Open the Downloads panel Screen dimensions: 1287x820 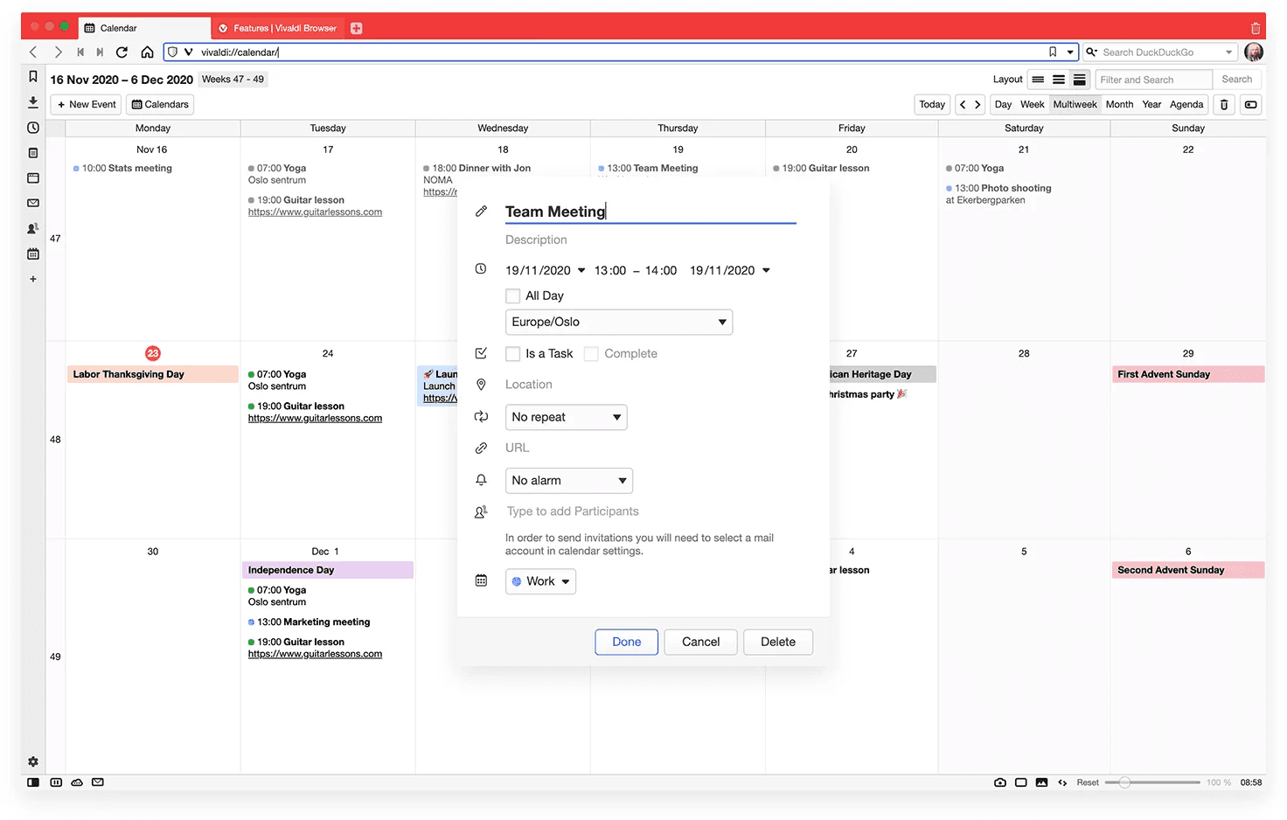32,102
